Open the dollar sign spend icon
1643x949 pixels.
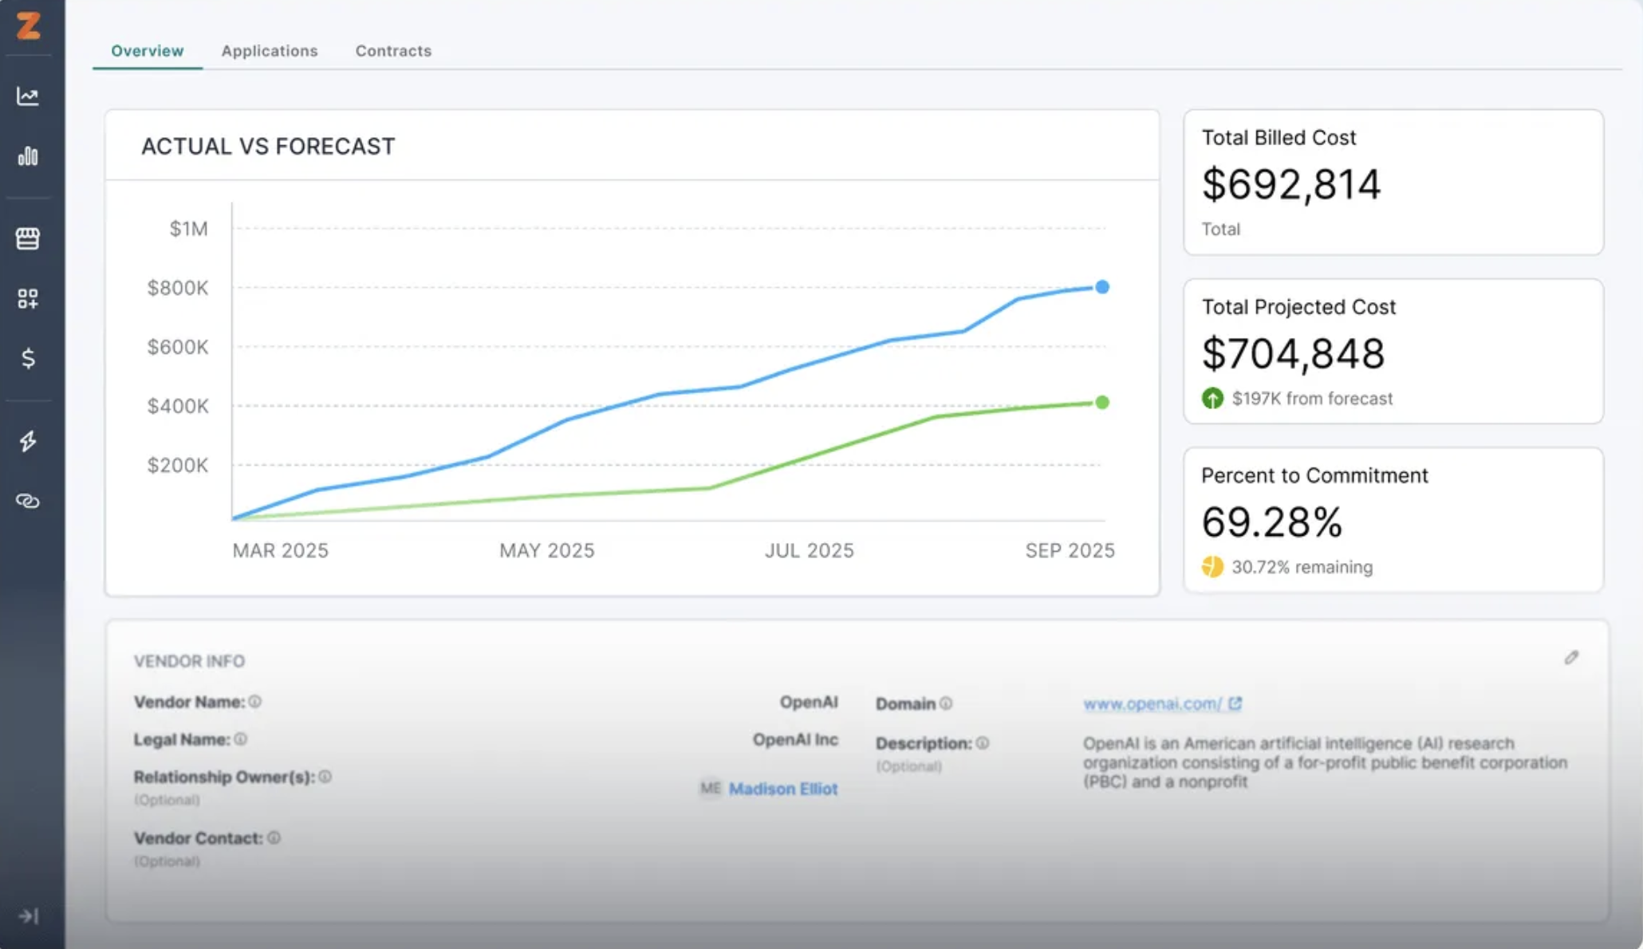click(x=28, y=358)
